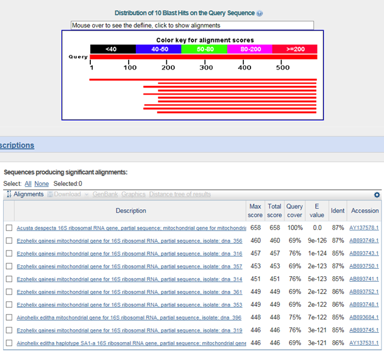Open Ezohelix gainesi isolate dna_357 link
Image resolution: width=384 pixels, height=353 pixels.
pyautogui.click(x=129, y=266)
